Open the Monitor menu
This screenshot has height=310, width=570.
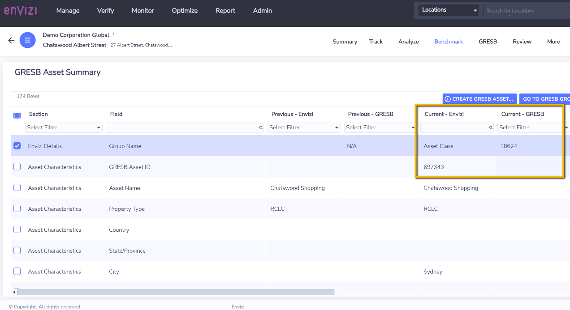pos(143,10)
